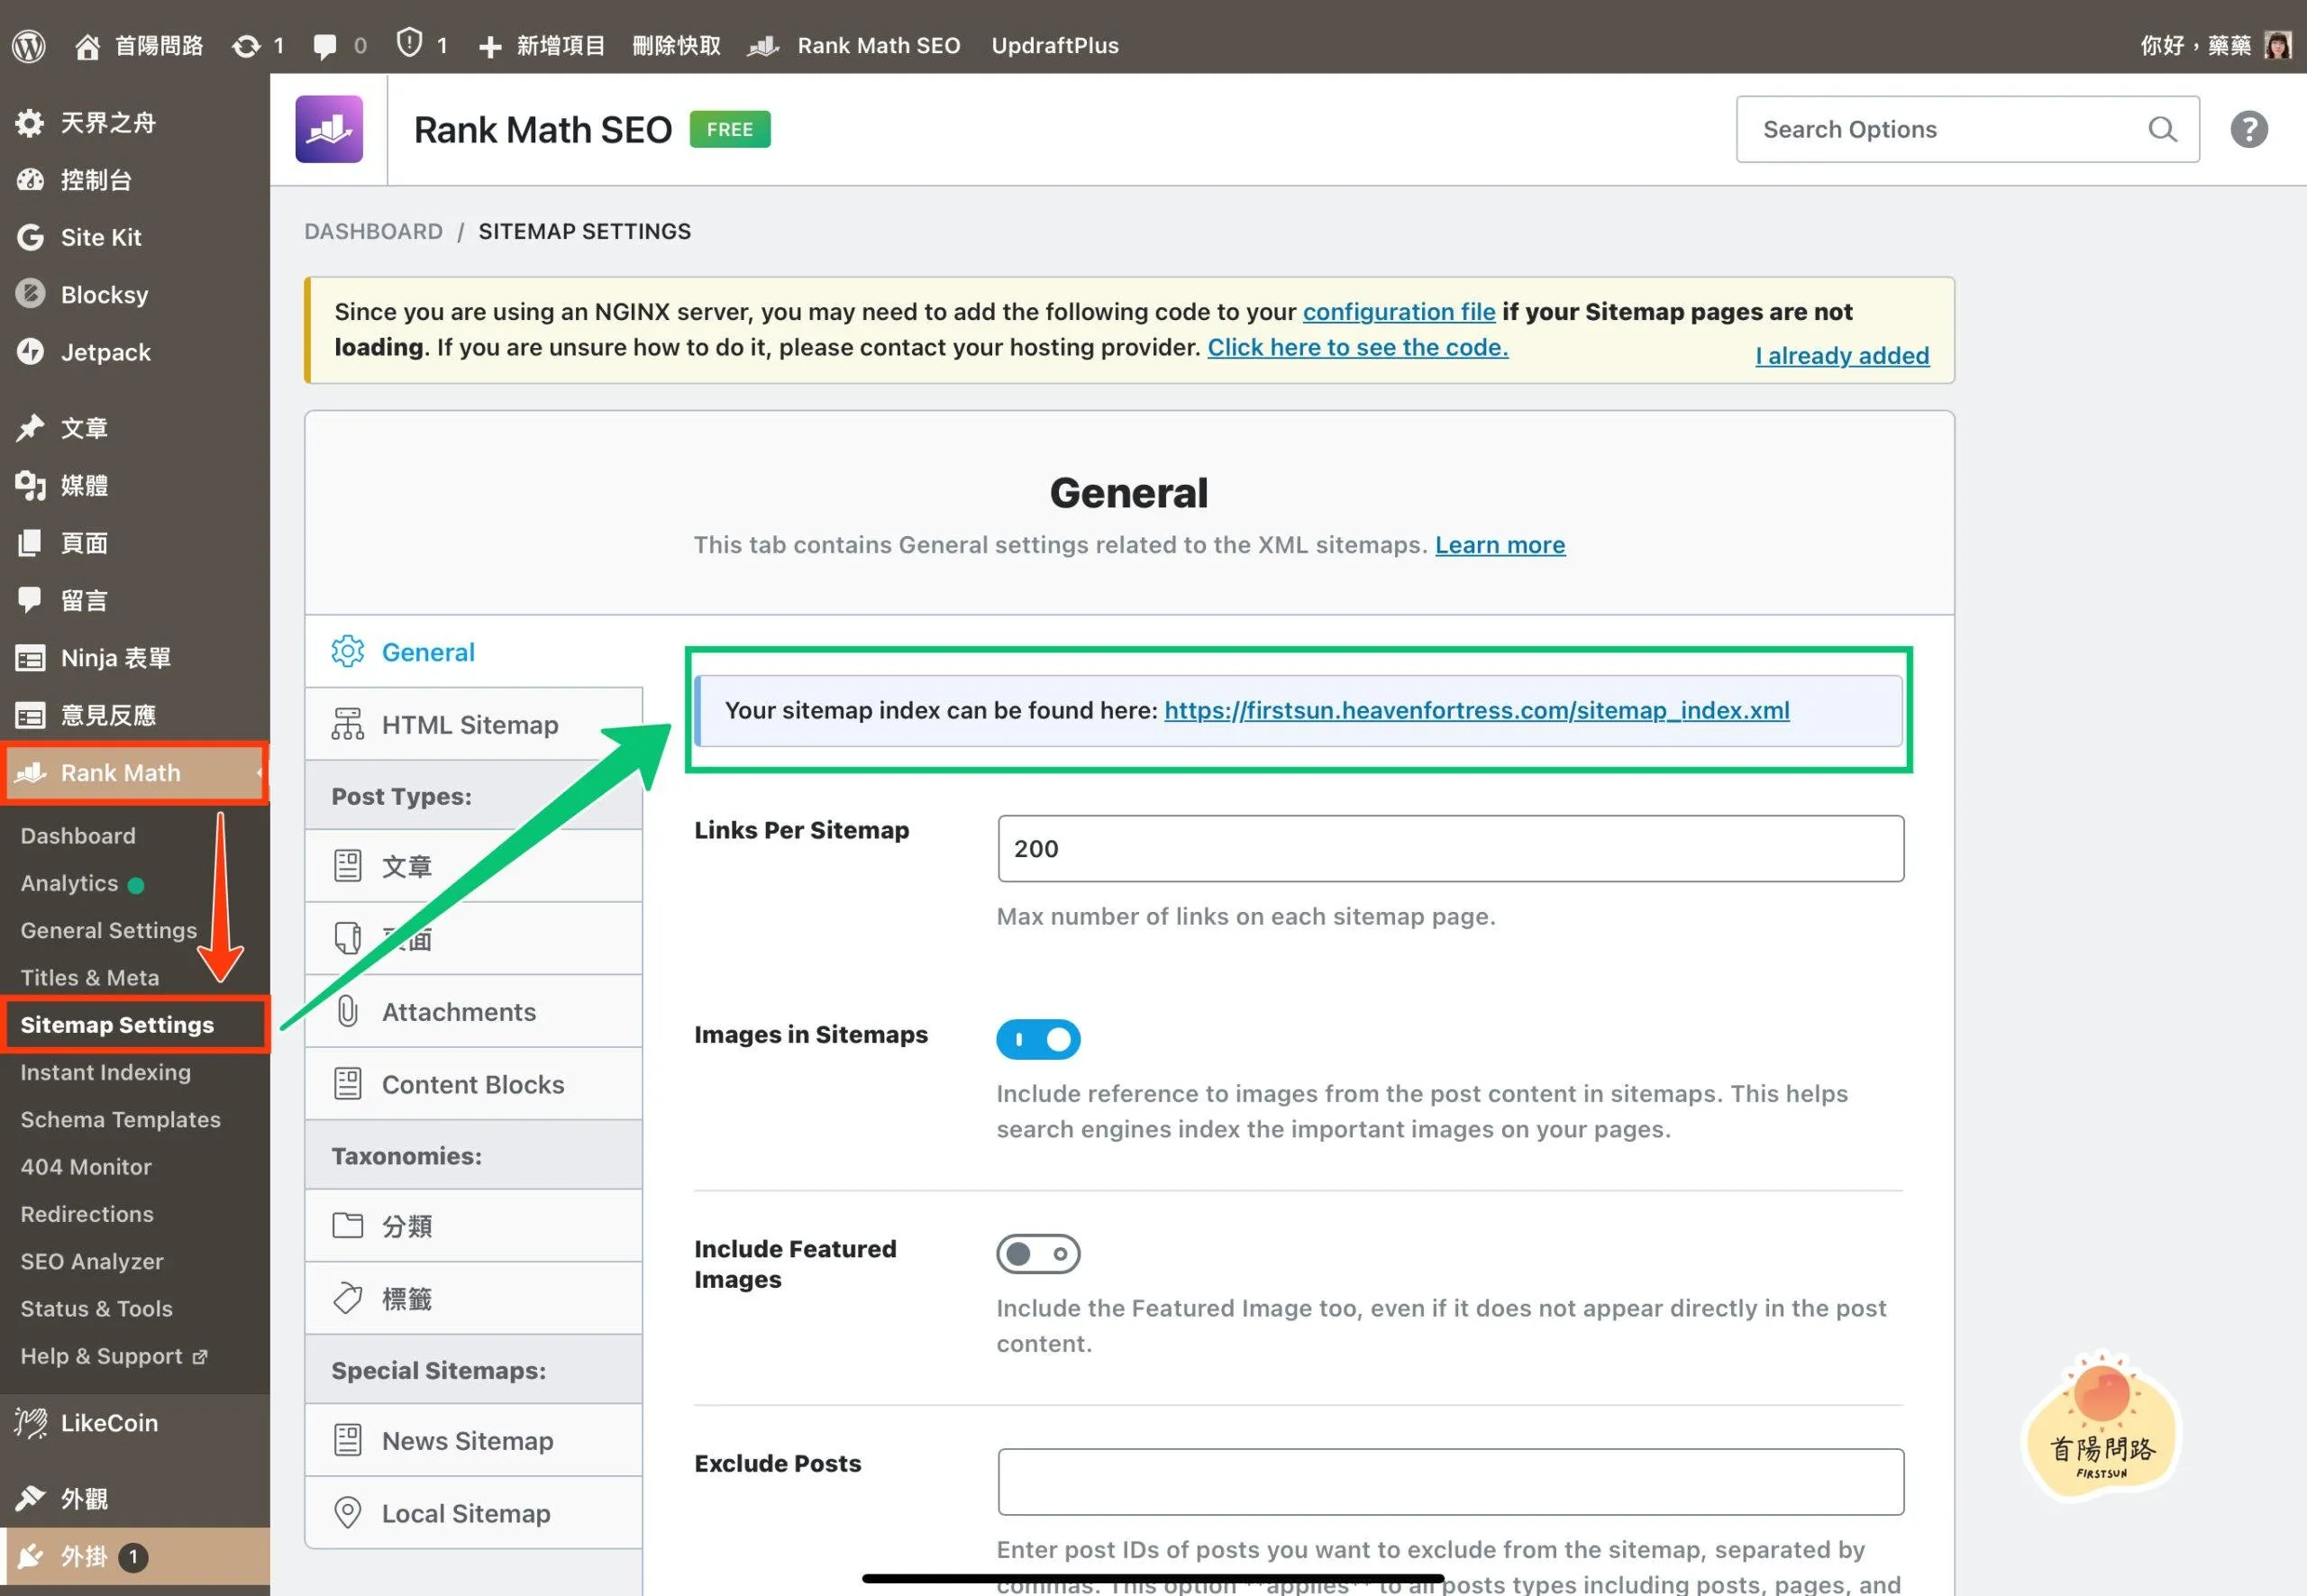Click the Links Per Sitemap input field
This screenshot has width=2307, height=1596.
(1449, 848)
